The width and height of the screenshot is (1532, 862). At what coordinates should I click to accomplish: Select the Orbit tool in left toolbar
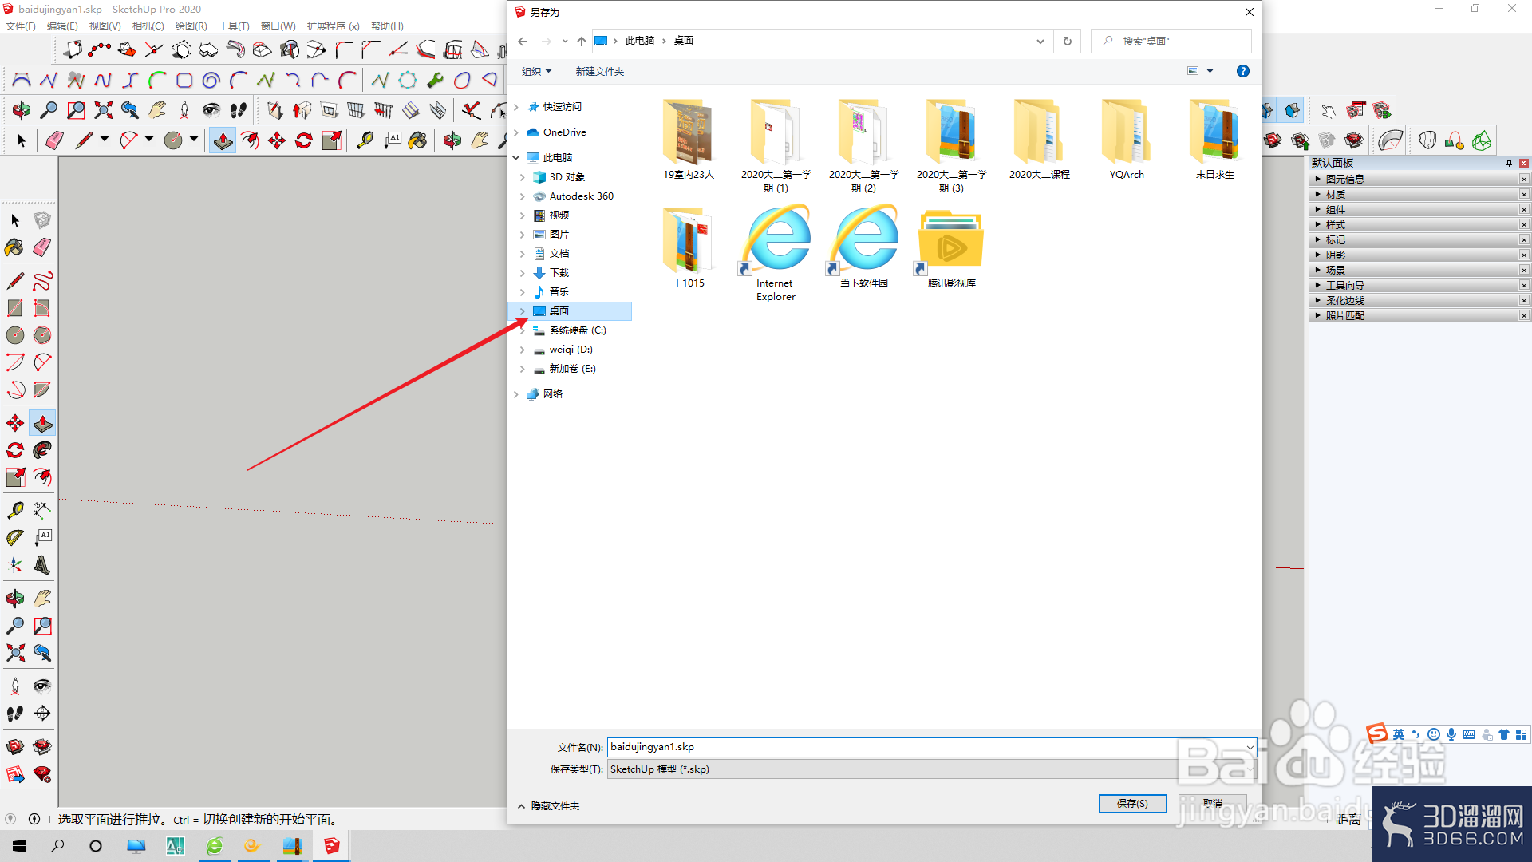coord(15,598)
